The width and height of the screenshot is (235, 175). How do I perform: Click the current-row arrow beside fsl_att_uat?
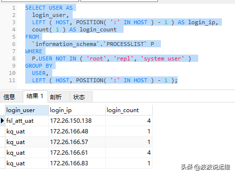2,120
